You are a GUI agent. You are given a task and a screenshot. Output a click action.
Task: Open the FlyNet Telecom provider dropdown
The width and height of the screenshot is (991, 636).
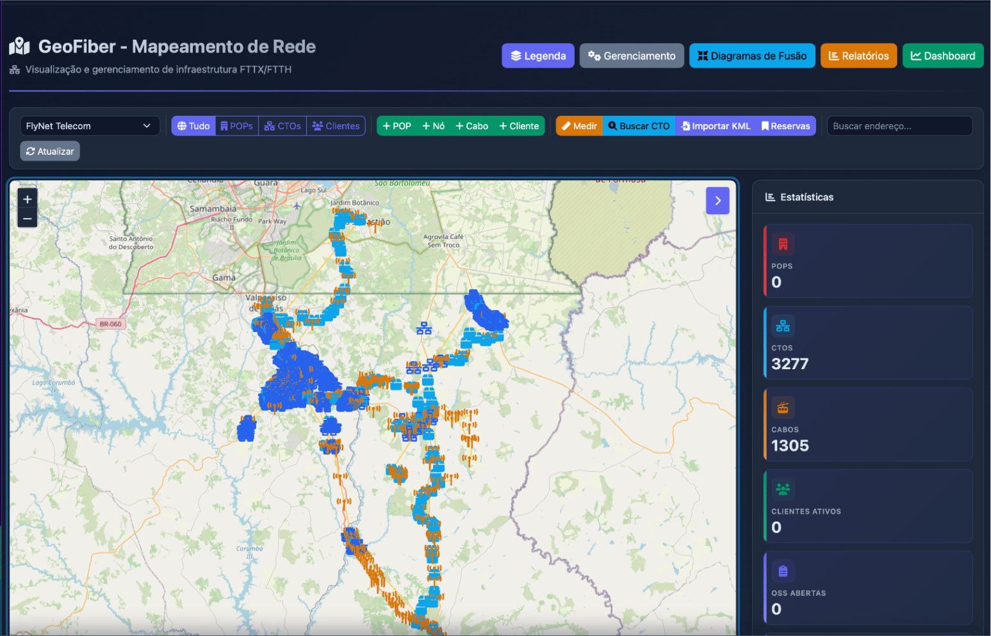coord(89,125)
